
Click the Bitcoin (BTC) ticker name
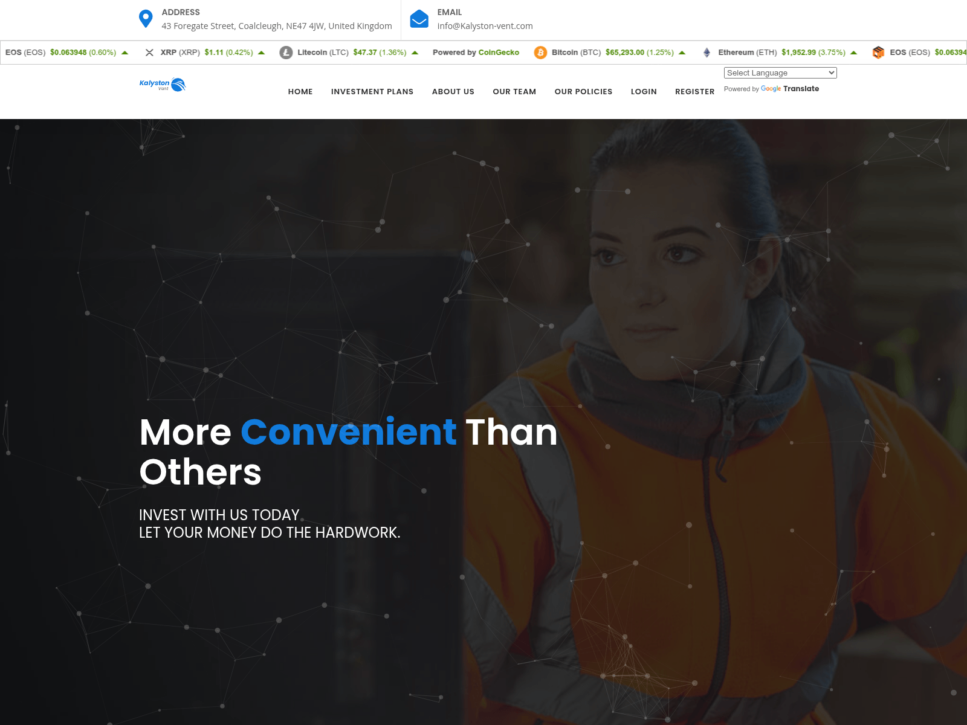click(576, 53)
